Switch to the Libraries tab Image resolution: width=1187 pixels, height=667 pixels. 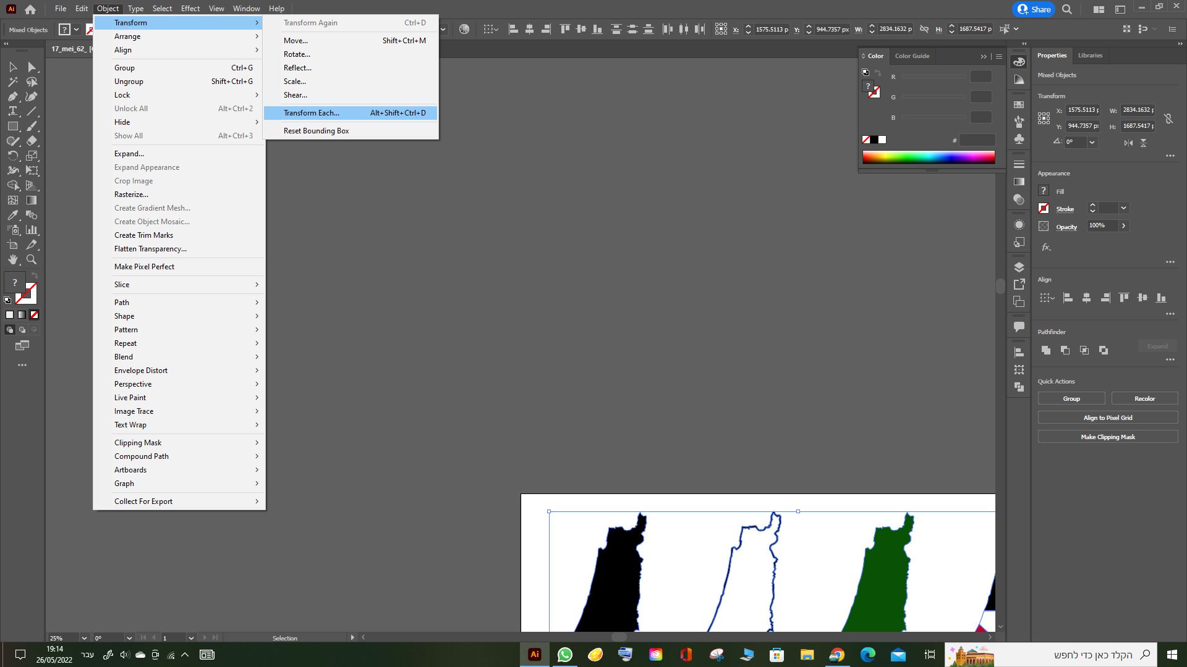point(1089,56)
